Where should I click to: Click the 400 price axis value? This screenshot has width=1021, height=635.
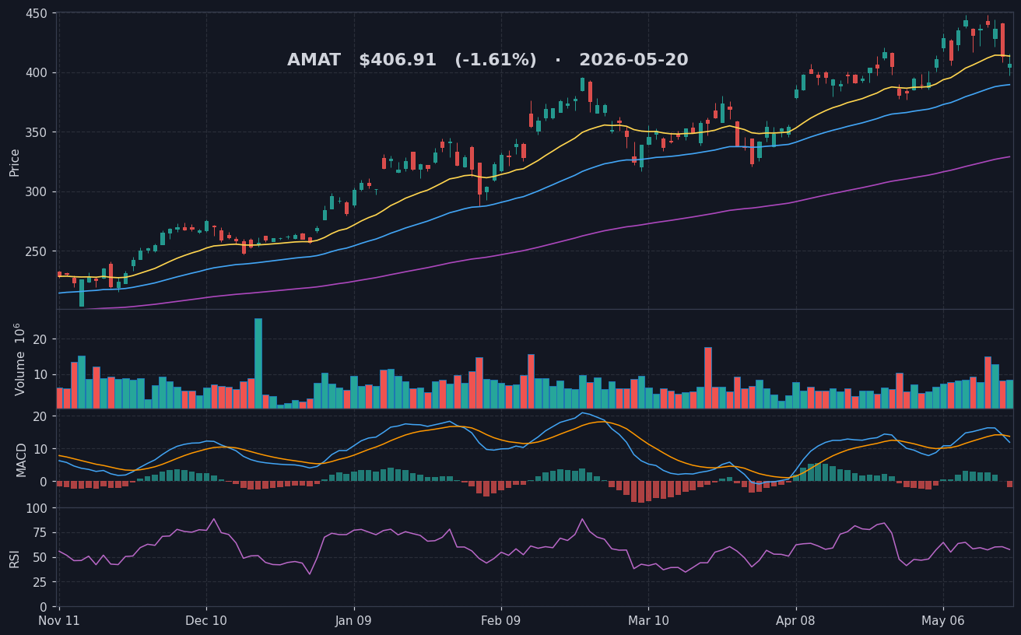(37, 73)
